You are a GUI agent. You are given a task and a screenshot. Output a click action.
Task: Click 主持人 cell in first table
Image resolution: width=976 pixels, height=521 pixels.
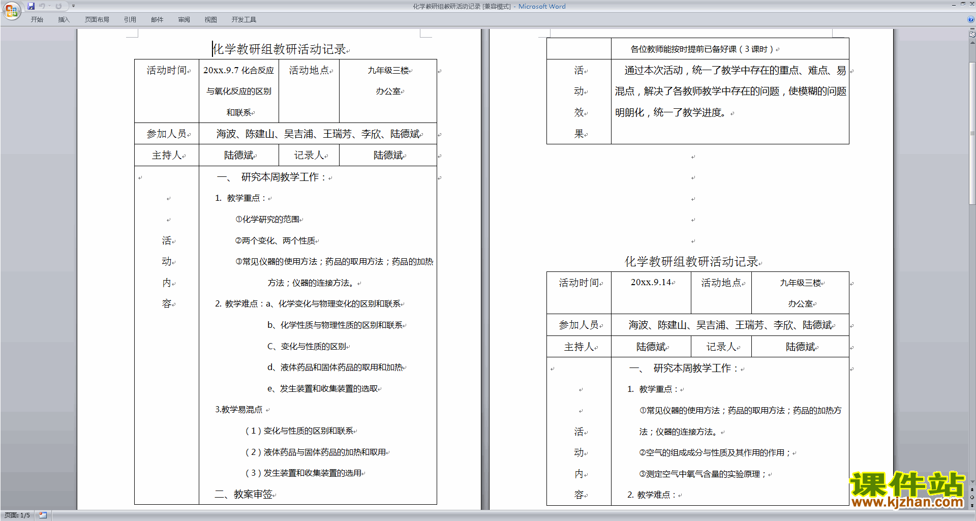(x=167, y=155)
